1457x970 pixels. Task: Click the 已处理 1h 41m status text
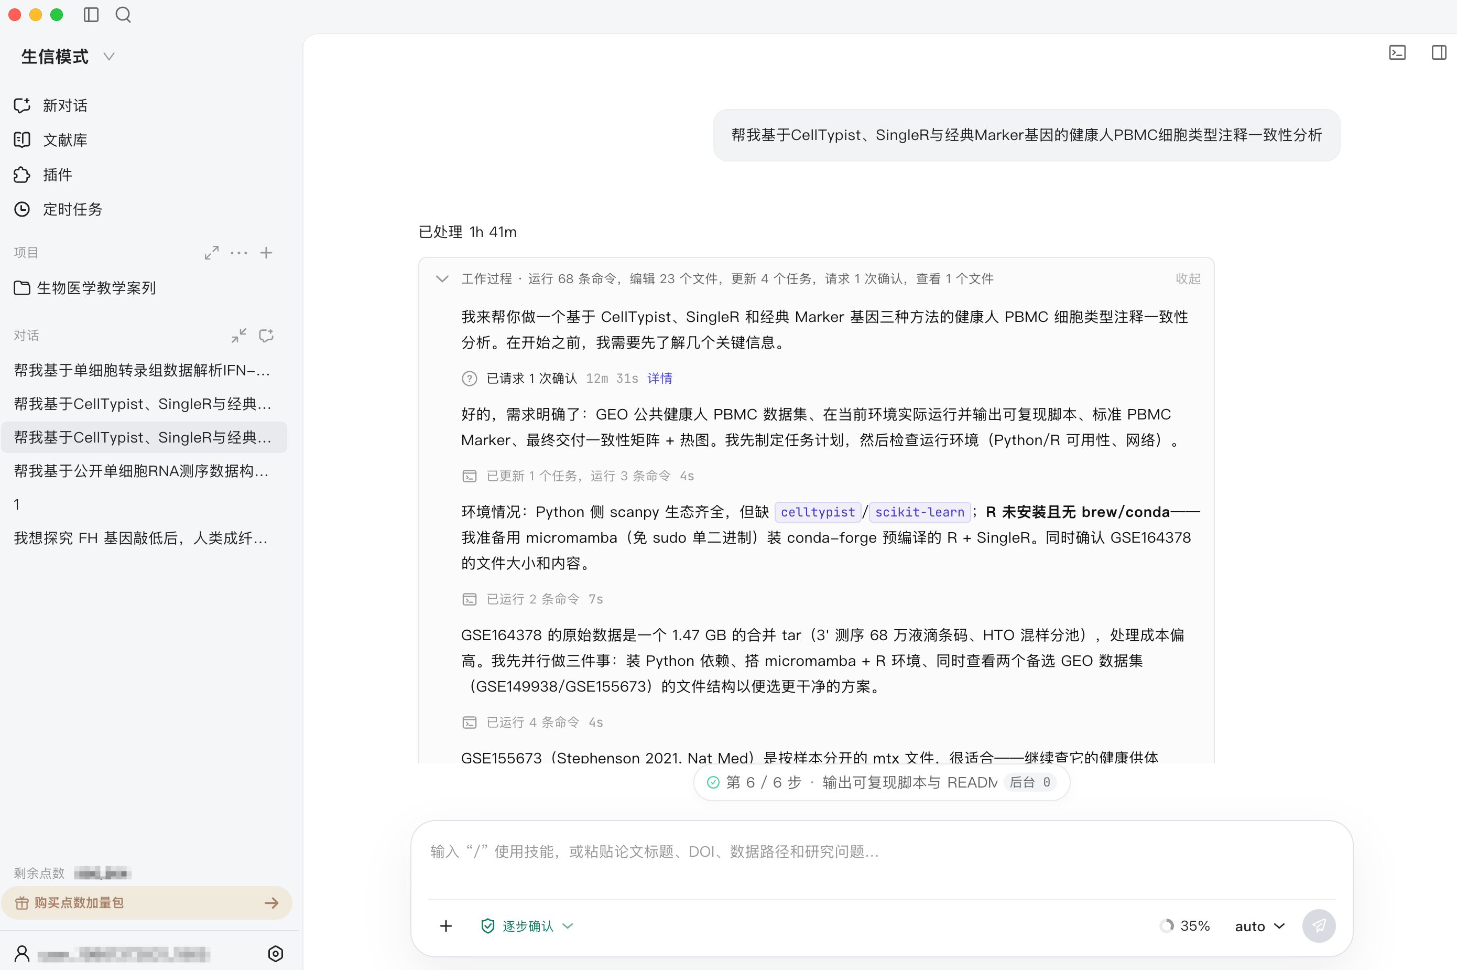(x=467, y=232)
